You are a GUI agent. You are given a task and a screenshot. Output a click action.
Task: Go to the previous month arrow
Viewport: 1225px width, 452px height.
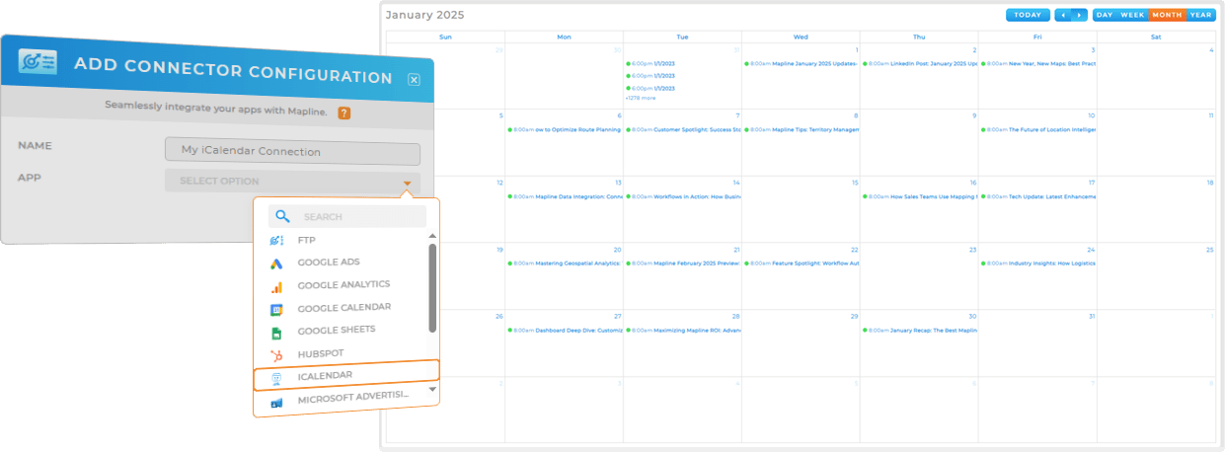point(1062,15)
